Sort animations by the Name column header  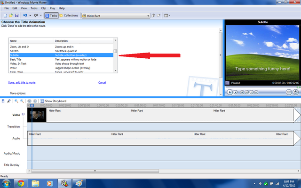tap(32, 41)
